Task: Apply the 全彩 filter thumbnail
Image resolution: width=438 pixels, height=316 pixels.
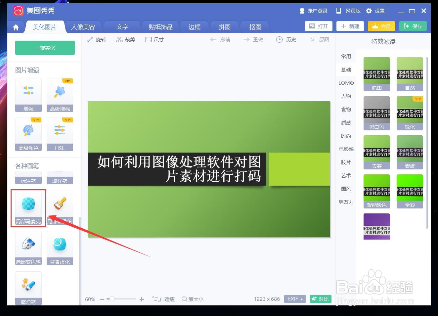Action: pos(410,191)
